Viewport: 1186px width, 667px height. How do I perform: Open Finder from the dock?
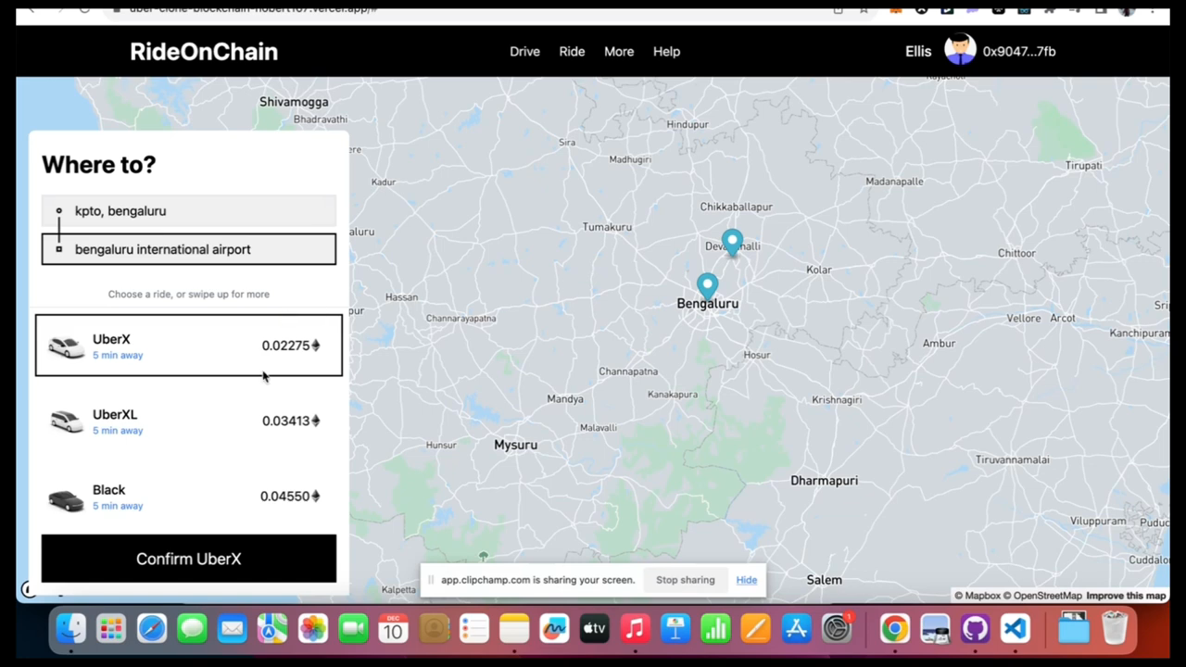[x=70, y=629]
